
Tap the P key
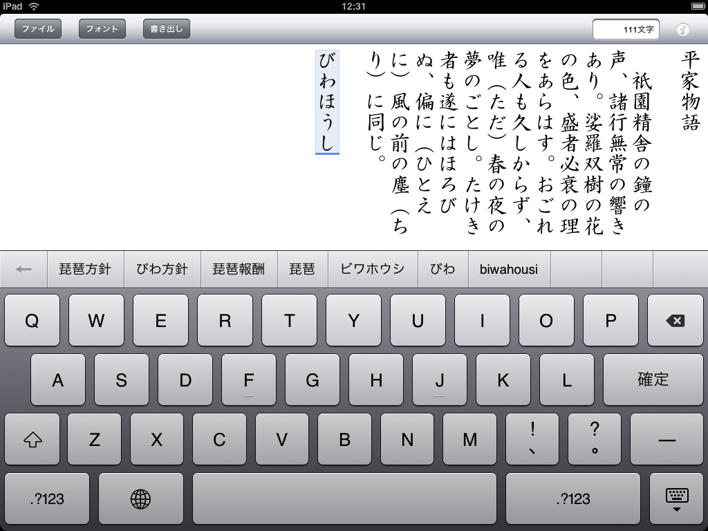(x=611, y=321)
